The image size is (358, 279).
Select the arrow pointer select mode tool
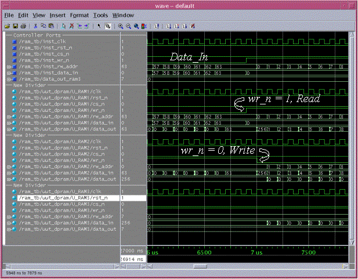click(100, 26)
